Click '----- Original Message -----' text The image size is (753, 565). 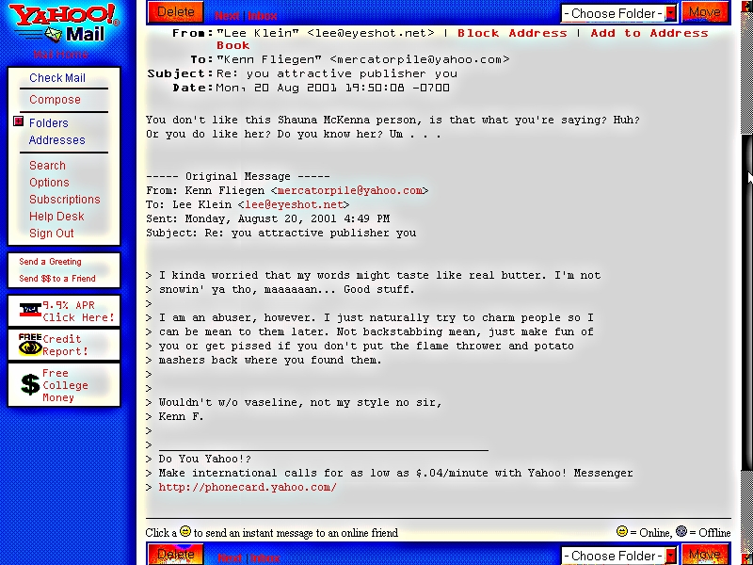238,176
